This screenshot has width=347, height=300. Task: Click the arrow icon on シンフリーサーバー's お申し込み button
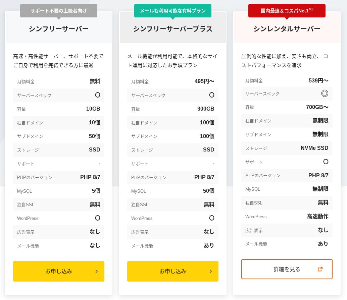(97, 271)
